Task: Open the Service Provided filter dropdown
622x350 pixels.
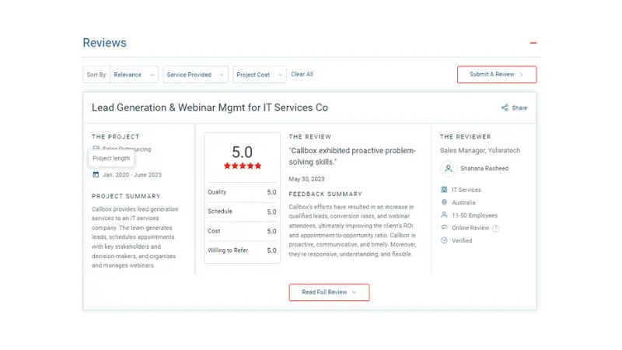Action: 195,75
